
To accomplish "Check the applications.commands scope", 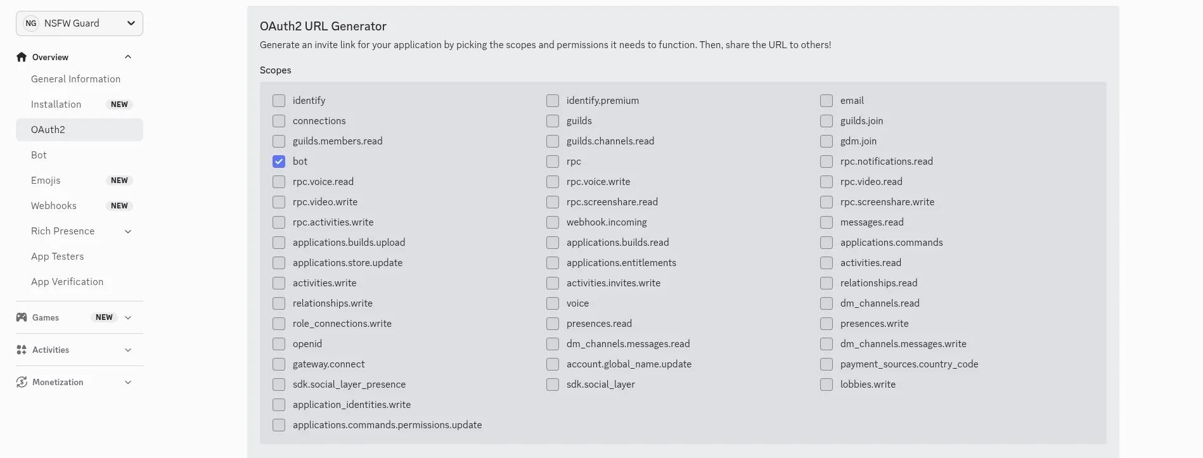I will [x=827, y=242].
